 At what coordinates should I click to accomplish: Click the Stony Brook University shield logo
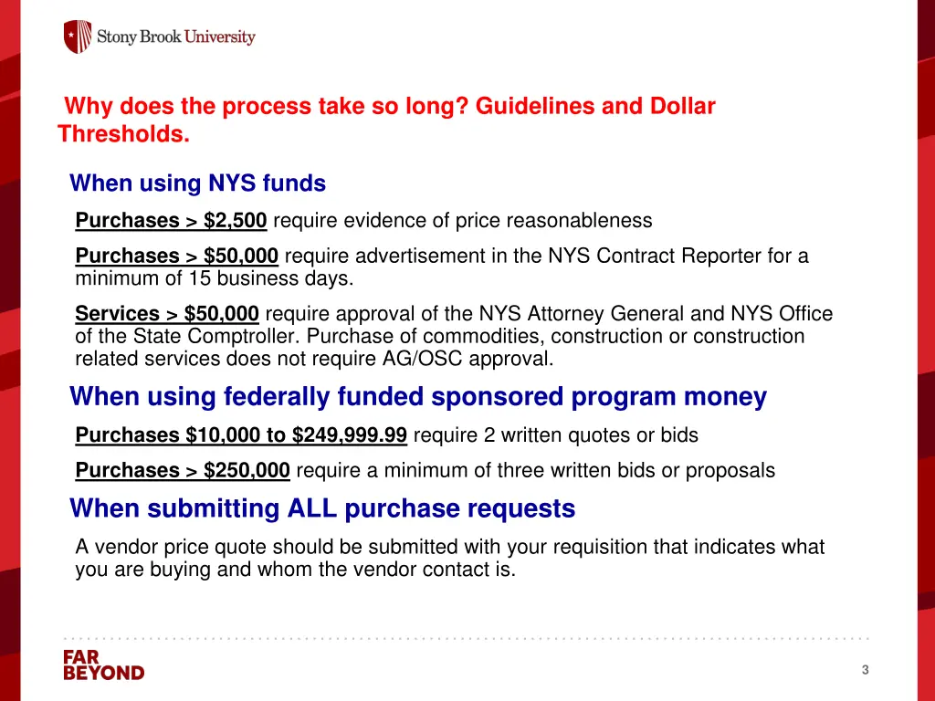click(x=79, y=37)
